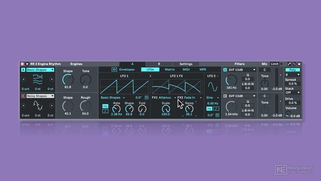This screenshot has width=321, height=181.
Task: Click filter B Q value field
Action: 247,106
